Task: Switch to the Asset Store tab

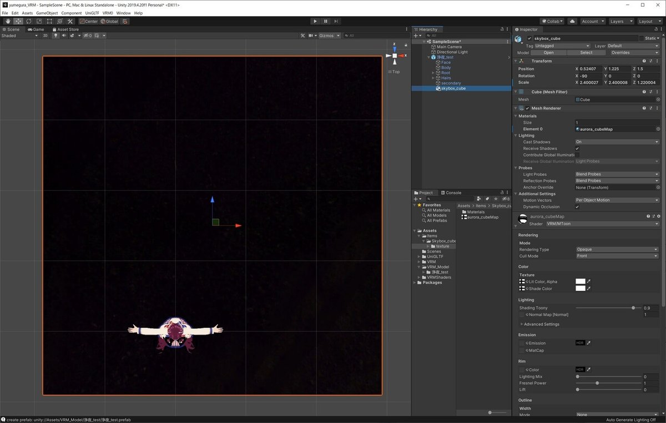Action: 65,29
